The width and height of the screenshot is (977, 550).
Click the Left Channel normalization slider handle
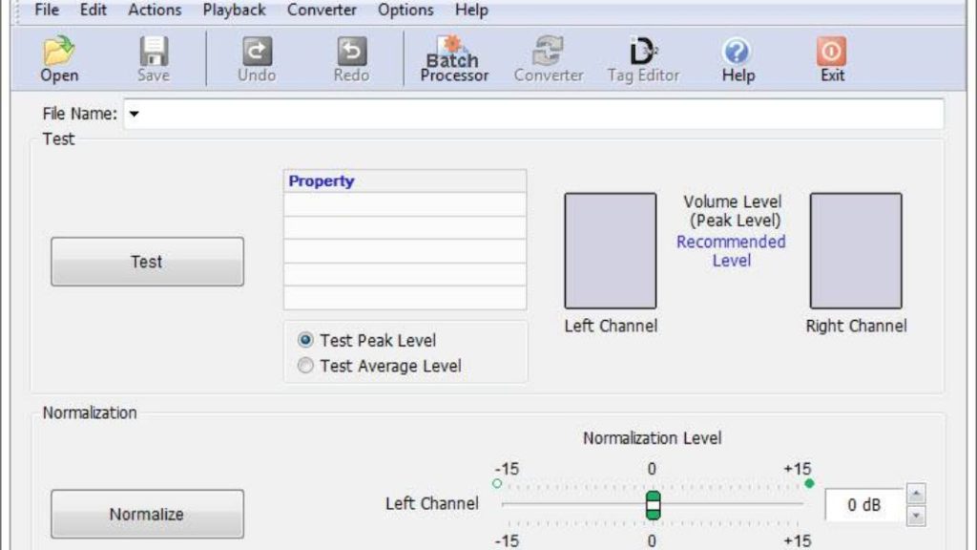click(653, 504)
